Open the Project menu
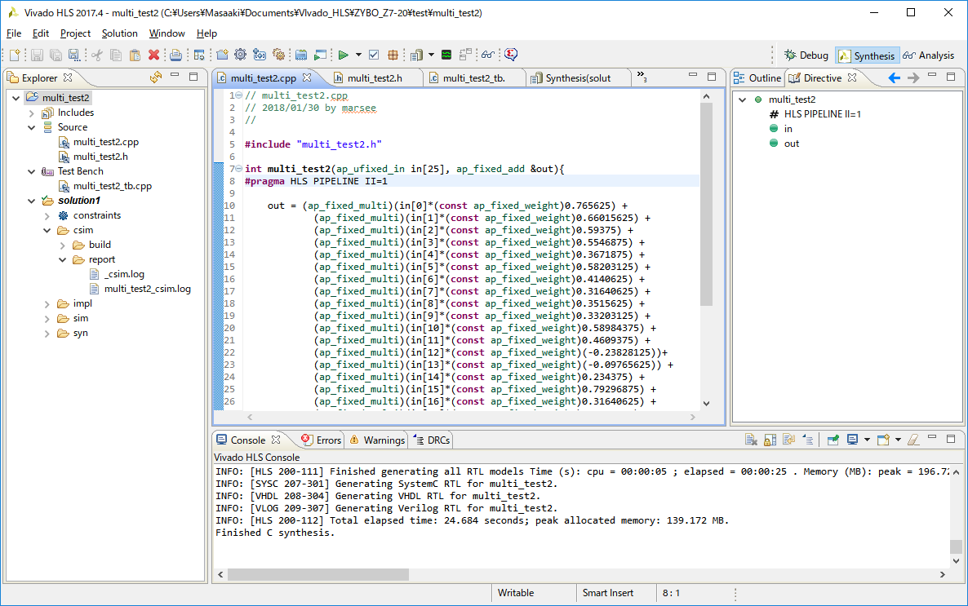Image resolution: width=968 pixels, height=606 pixels. (75, 33)
